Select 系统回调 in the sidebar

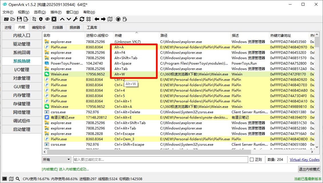(22, 53)
